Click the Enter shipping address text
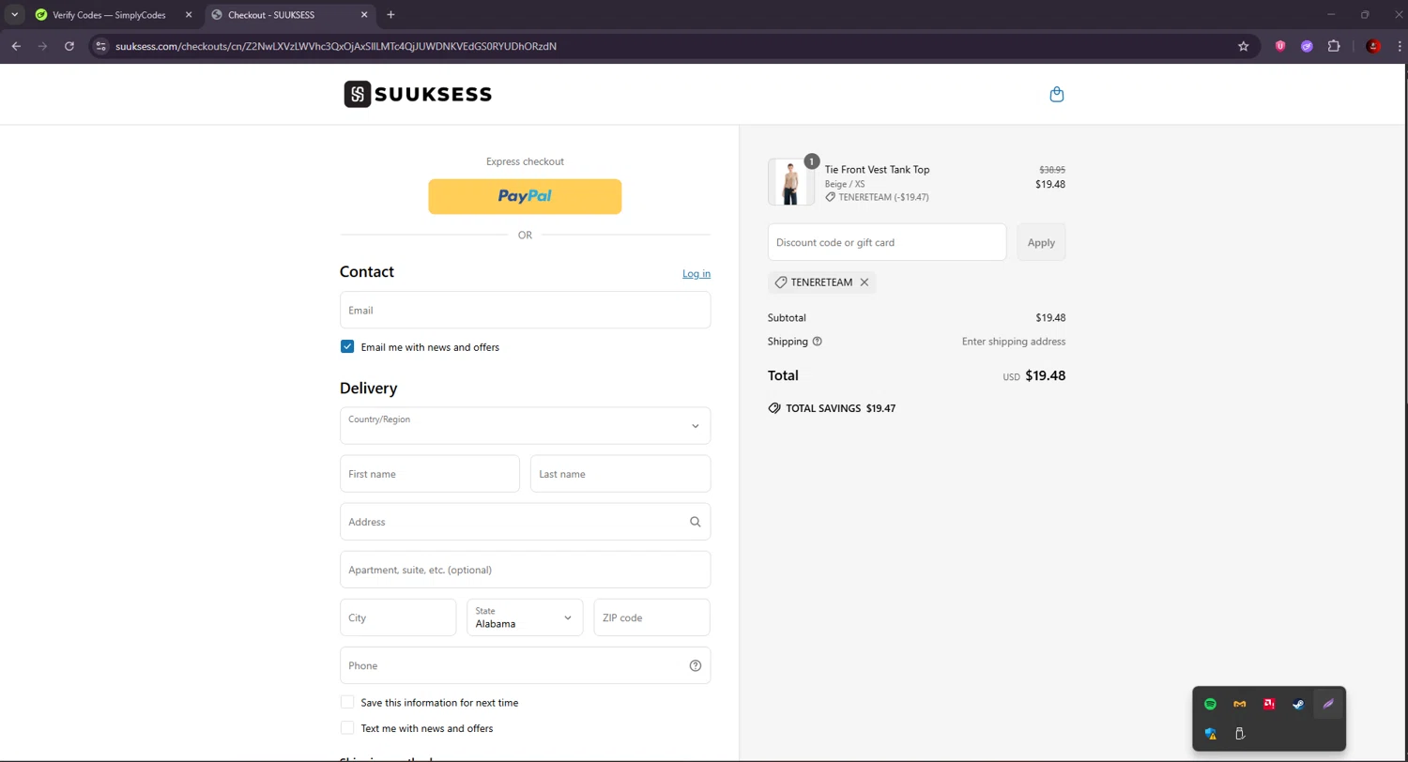 (x=1014, y=342)
